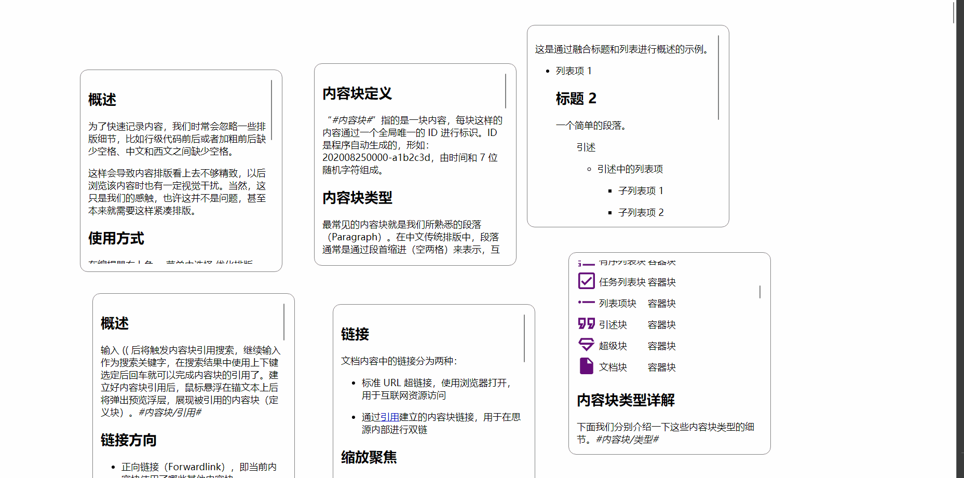
Task: Select the 列表项 1 bullet item
Action: click(x=574, y=71)
